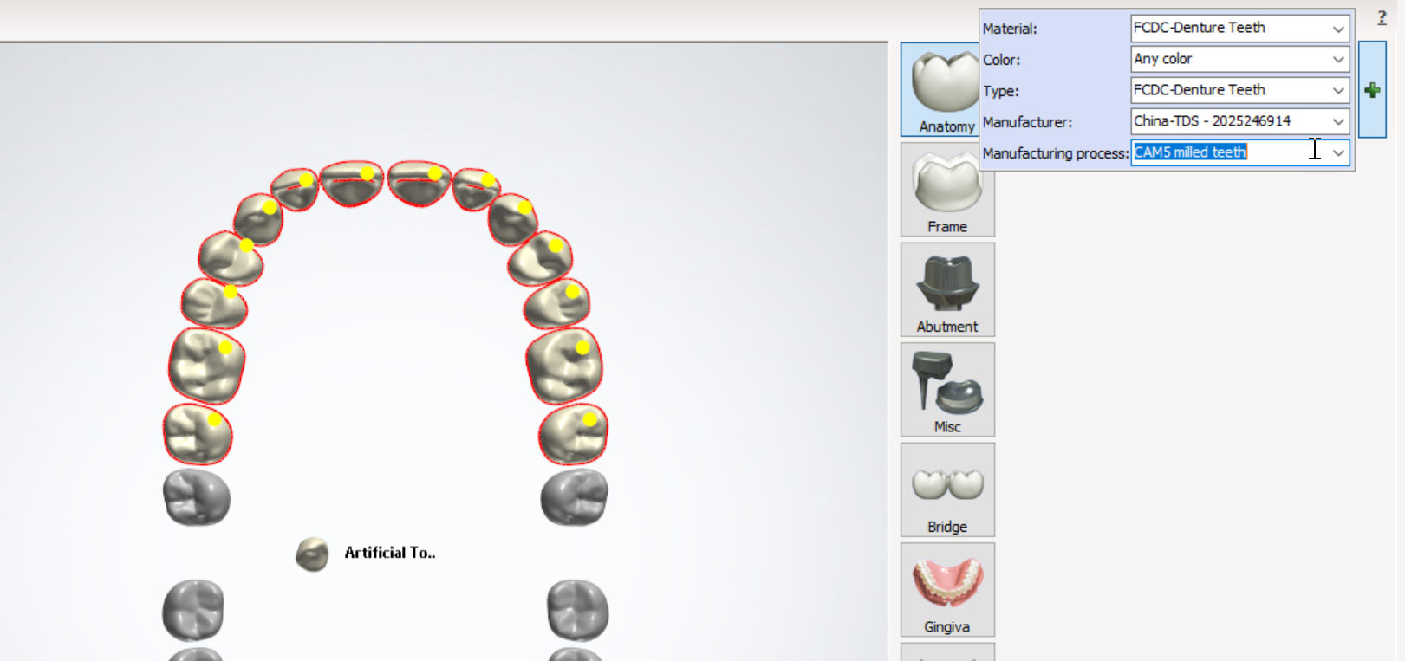Select the screen-right upper canine tooth

512,220
